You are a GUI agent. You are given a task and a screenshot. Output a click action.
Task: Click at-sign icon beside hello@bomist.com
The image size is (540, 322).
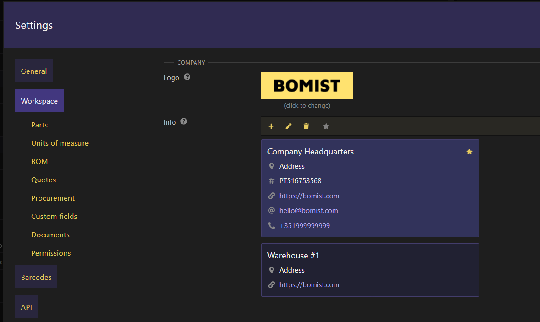272,210
